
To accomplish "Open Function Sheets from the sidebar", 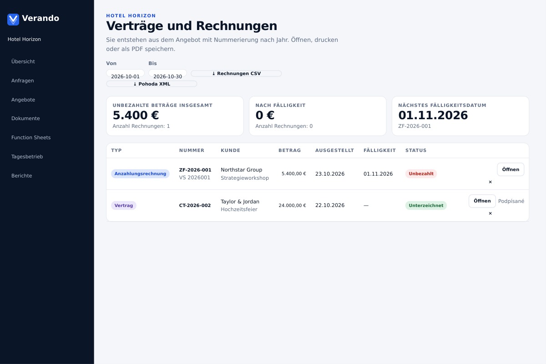I will coord(31,137).
